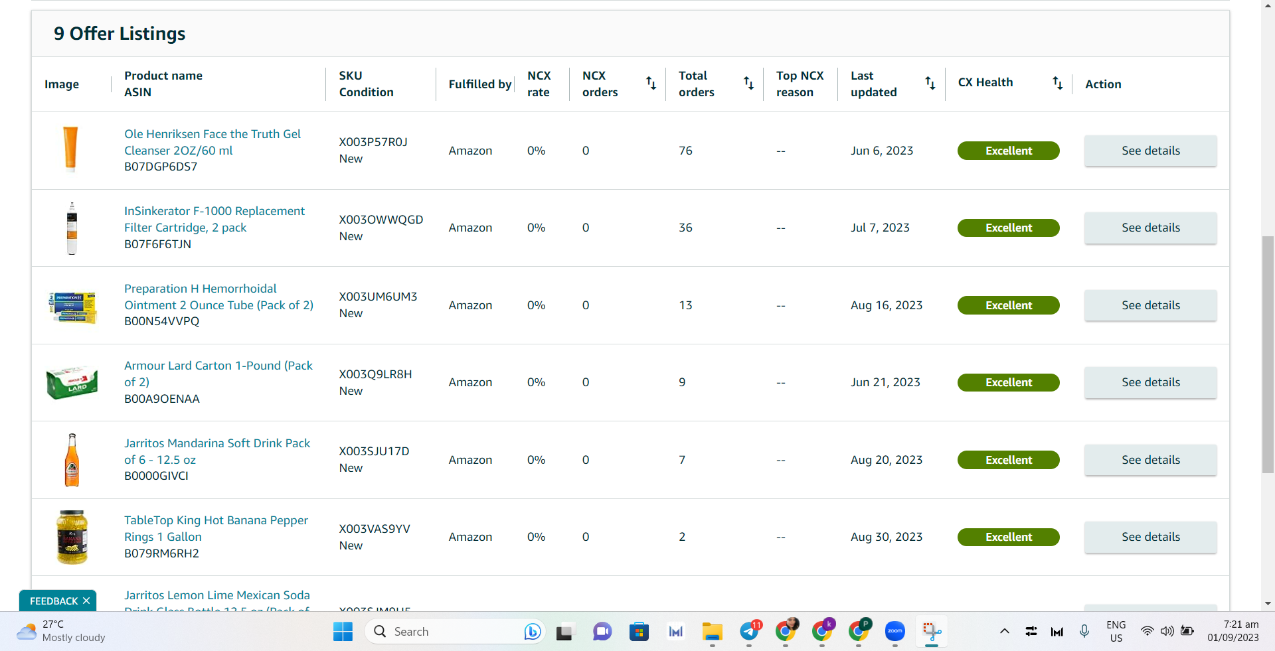Click the Jarritos Mandarina bottle product image
The image size is (1275, 651).
tap(72, 460)
